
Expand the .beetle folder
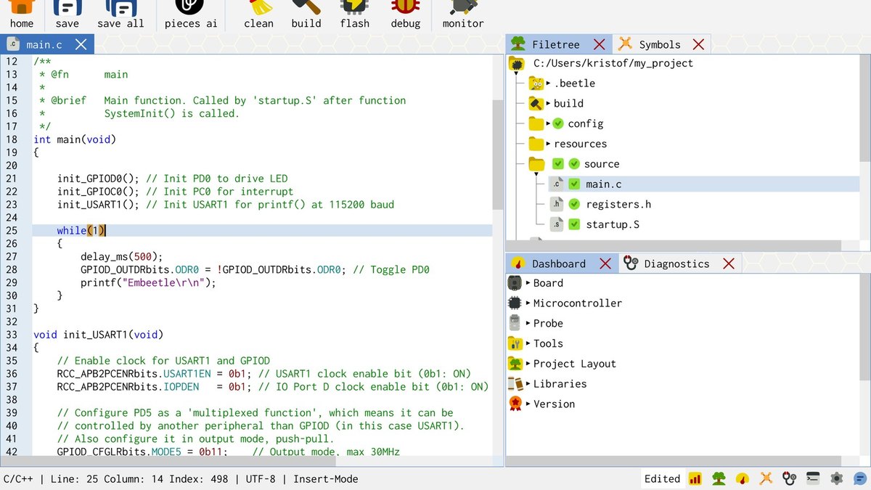click(x=548, y=83)
